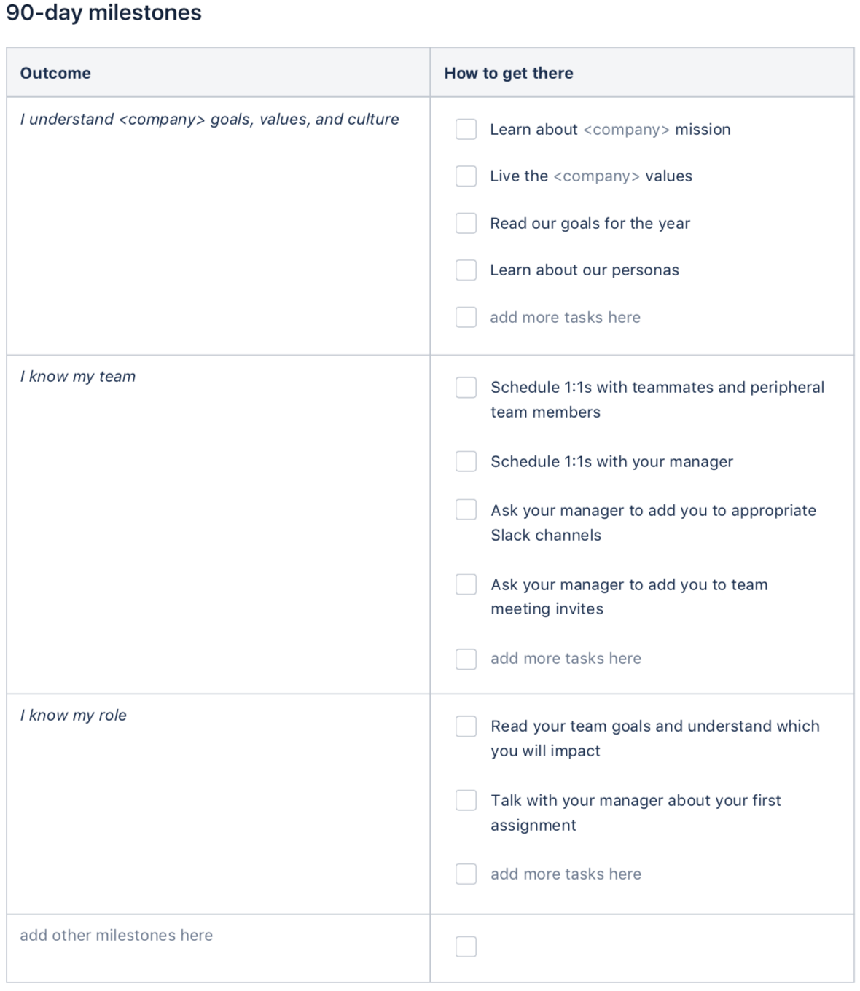Viewport: 860px width, 991px height.
Task: Click 'add more tasks here' in team section
Action: point(566,658)
